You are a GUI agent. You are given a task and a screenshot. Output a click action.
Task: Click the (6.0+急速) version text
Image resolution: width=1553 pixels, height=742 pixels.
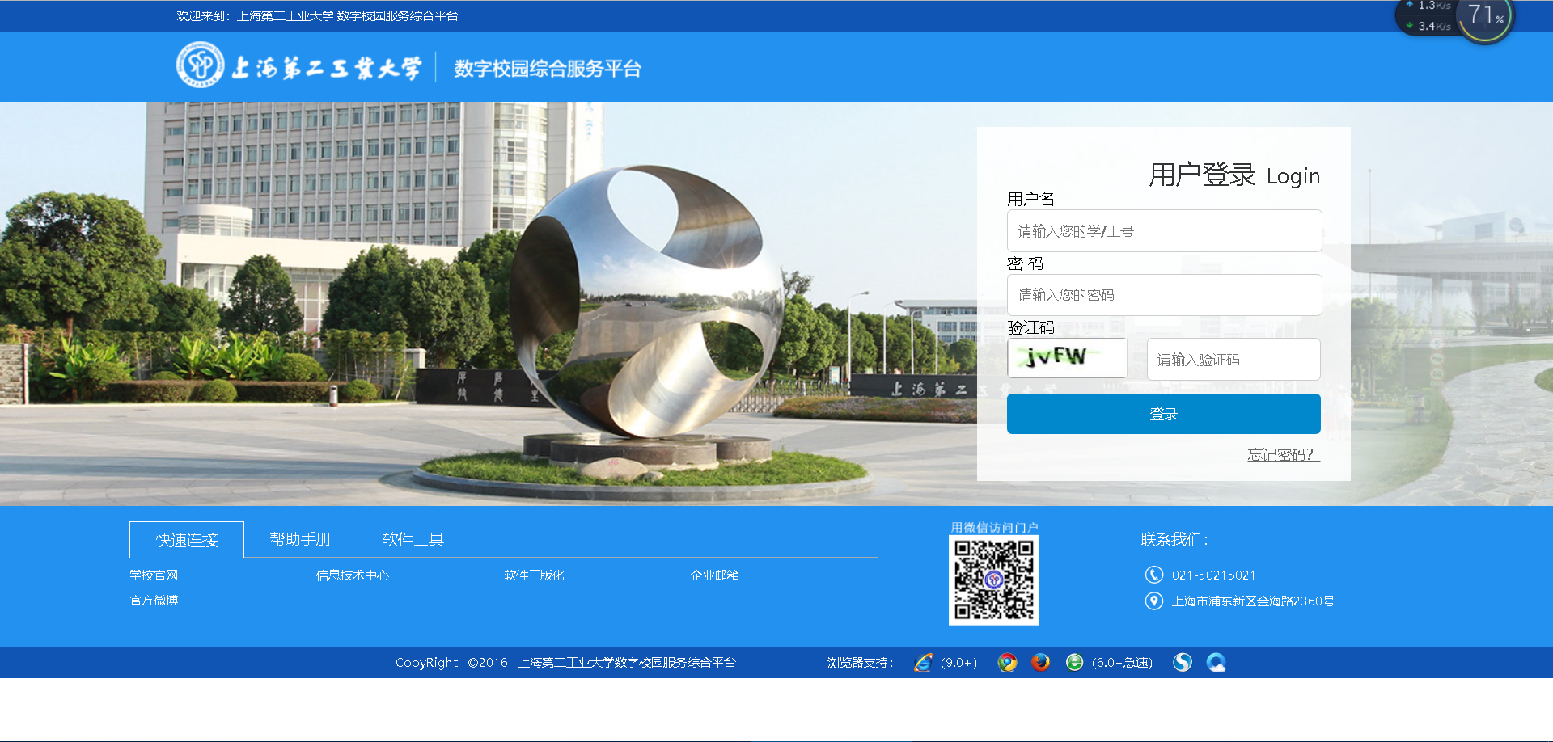coord(1122,663)
